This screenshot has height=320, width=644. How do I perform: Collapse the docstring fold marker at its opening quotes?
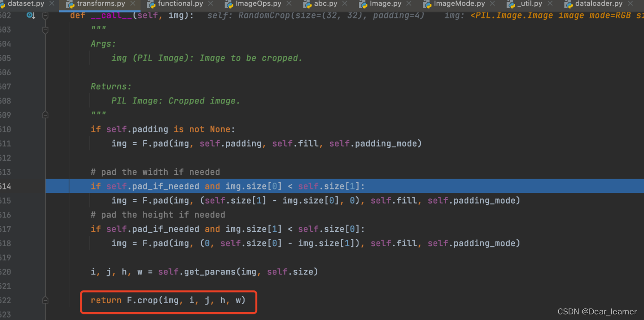coord(46,30)
